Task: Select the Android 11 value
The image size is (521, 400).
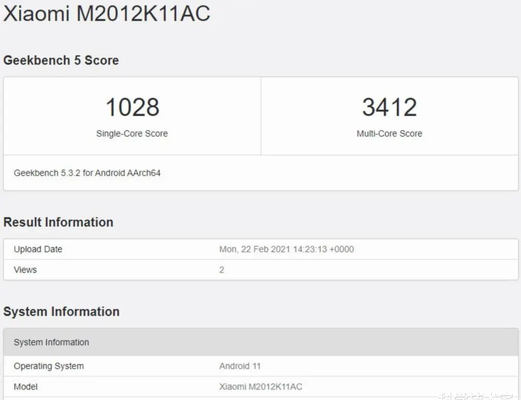Action: coord(240,366)
